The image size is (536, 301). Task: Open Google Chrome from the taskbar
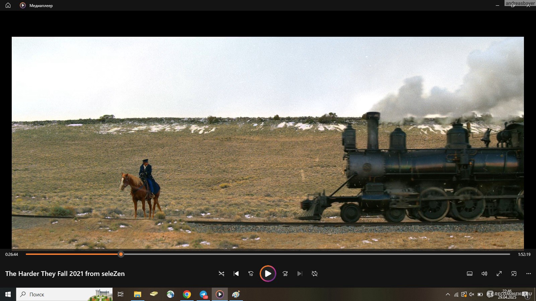click(x=187, y=294)
